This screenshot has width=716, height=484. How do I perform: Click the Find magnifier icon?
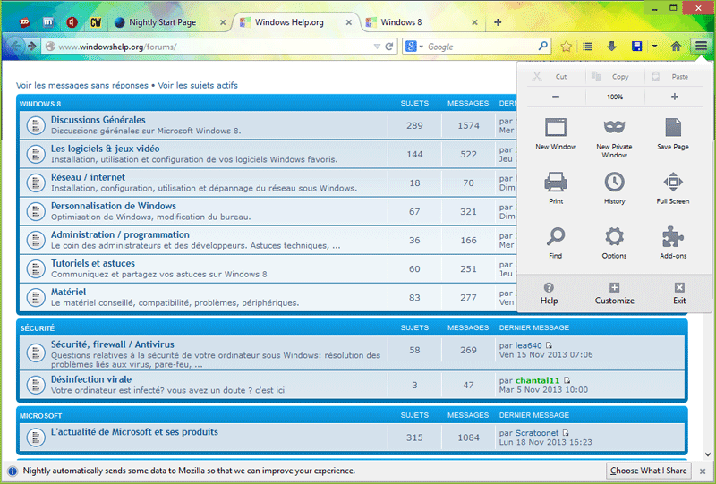(556, 238)
